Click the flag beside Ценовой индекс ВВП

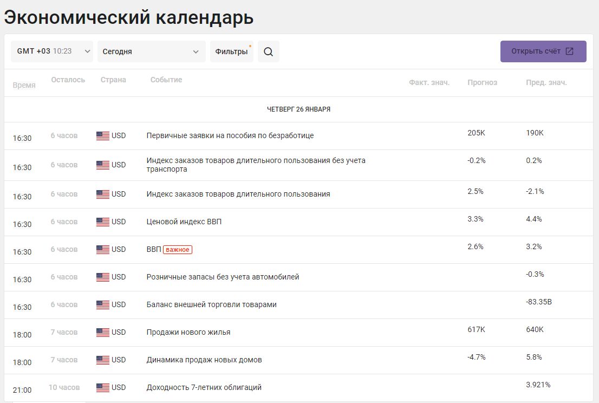(x=103, y=222)
